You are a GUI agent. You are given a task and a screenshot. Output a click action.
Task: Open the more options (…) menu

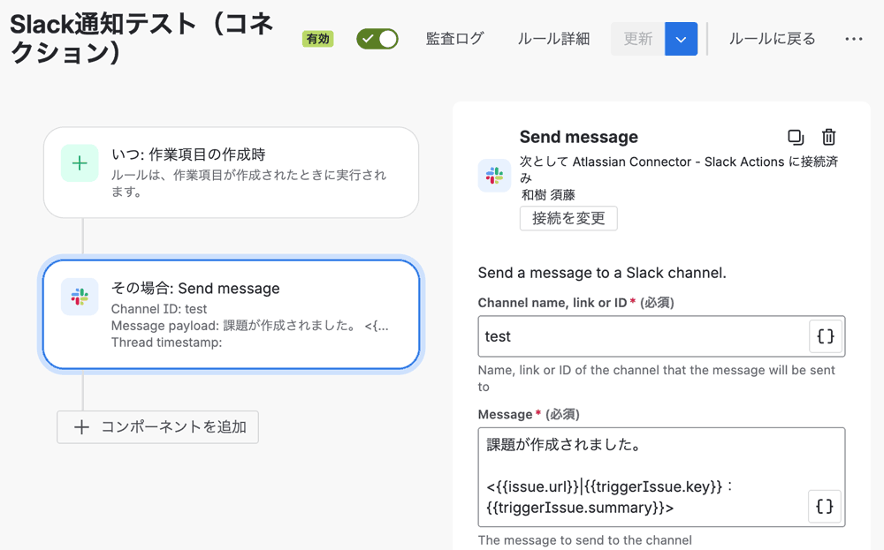coord(853,39)
